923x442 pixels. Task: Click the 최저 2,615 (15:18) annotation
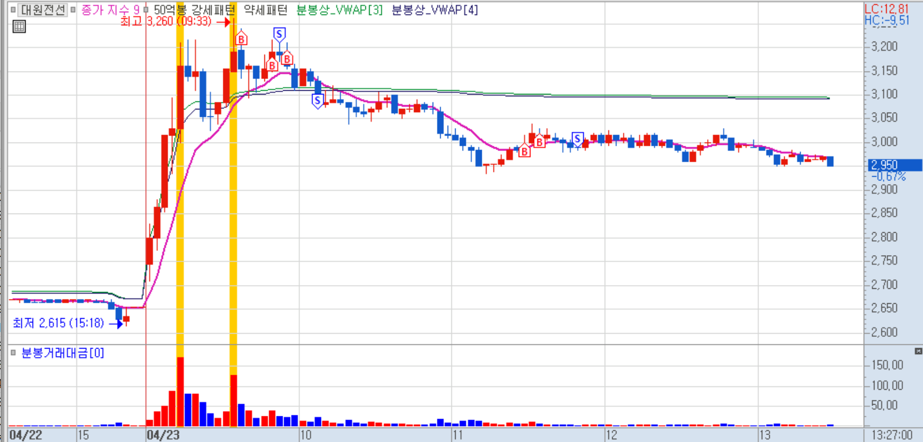coord(58,323)
